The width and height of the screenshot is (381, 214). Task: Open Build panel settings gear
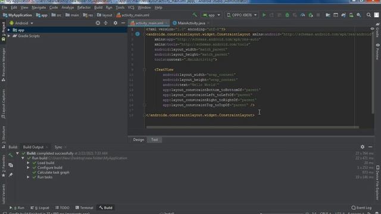pos(363,147)
